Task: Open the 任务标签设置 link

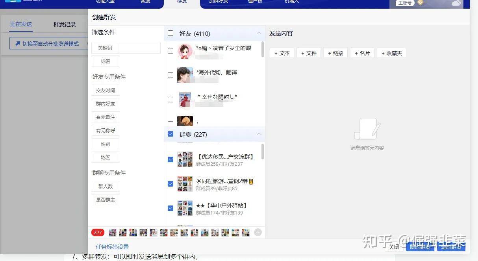Action: click(x=112, y=247)
